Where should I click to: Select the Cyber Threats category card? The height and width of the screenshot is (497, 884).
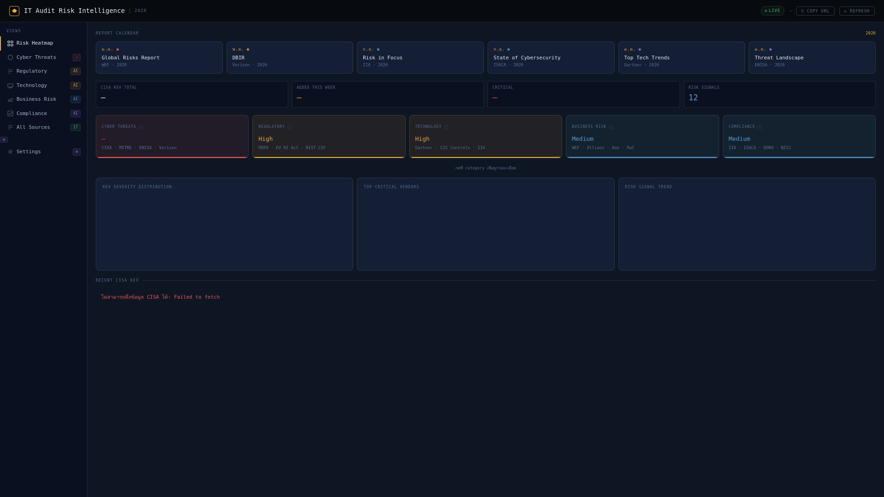coord(172,137)
